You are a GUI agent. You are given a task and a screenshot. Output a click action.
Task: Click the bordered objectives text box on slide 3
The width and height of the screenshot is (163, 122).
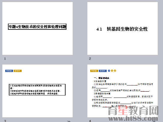coord(37,90)
